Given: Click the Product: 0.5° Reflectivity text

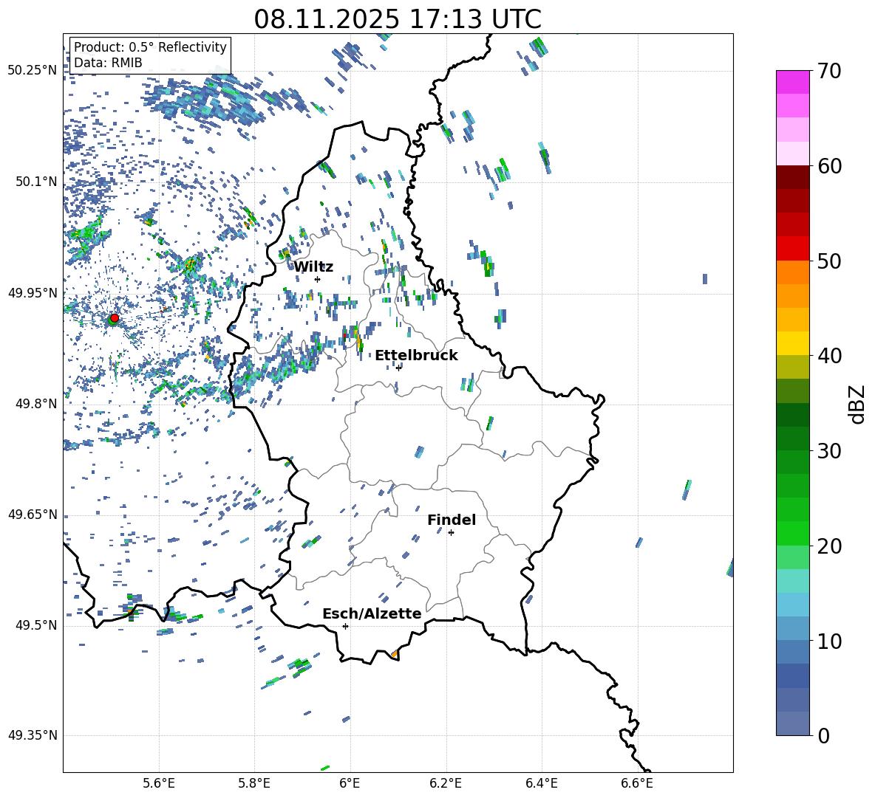Looking at the screenshot, I should 150,47.
